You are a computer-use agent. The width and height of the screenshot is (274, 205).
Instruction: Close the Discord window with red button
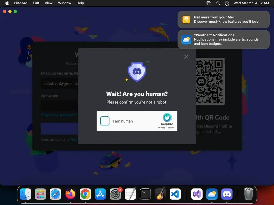click(5, 11)
